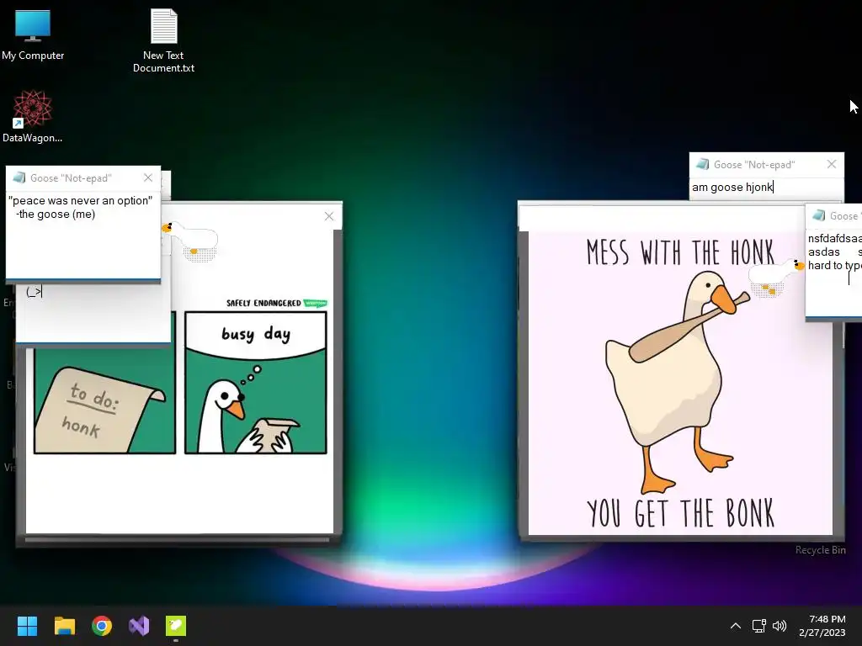This screenshot has height=646, width=862.
Task: Click the partially hidden Goose notepad title icon
Action: (x=819, y=216)
